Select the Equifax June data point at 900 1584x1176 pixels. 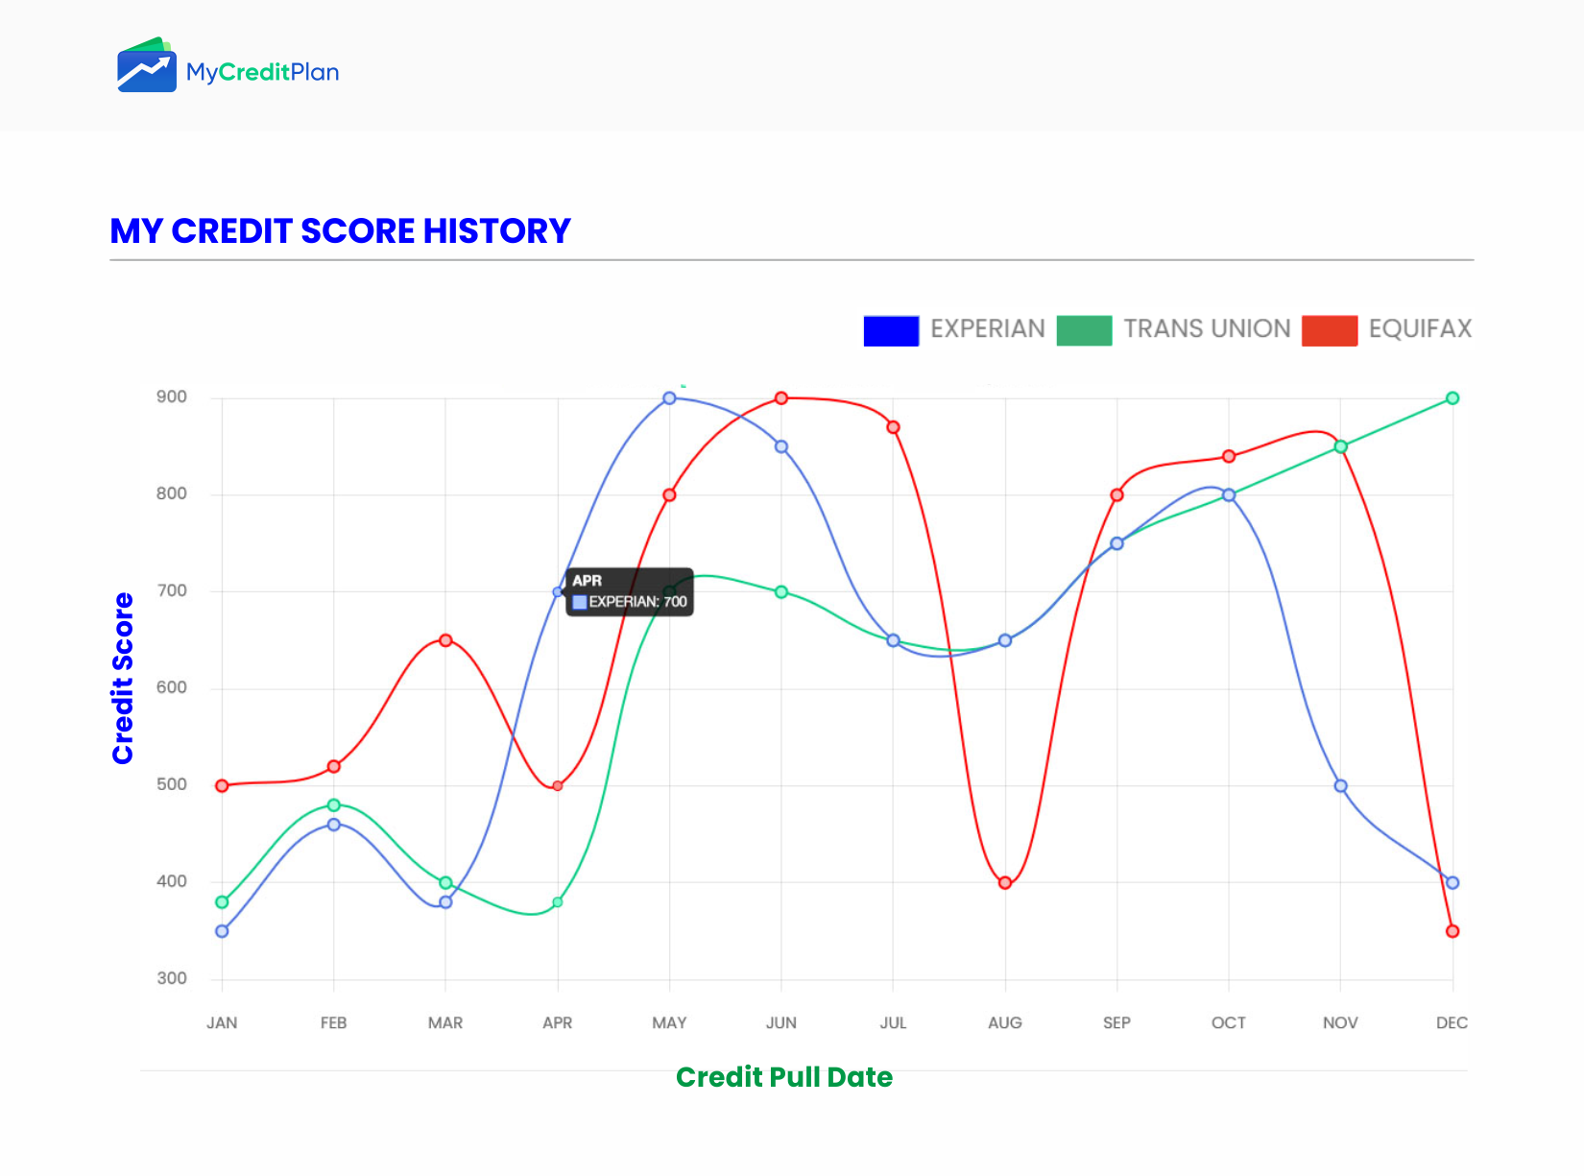coord(781,398)
